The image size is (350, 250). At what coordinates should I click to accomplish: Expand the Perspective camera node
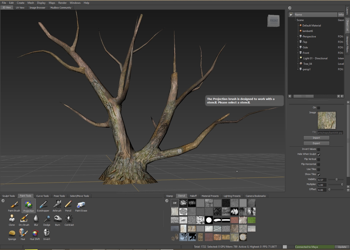[x=298, y=36]
